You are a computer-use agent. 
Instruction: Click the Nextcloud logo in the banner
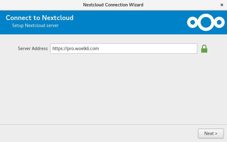pos(206,22)
